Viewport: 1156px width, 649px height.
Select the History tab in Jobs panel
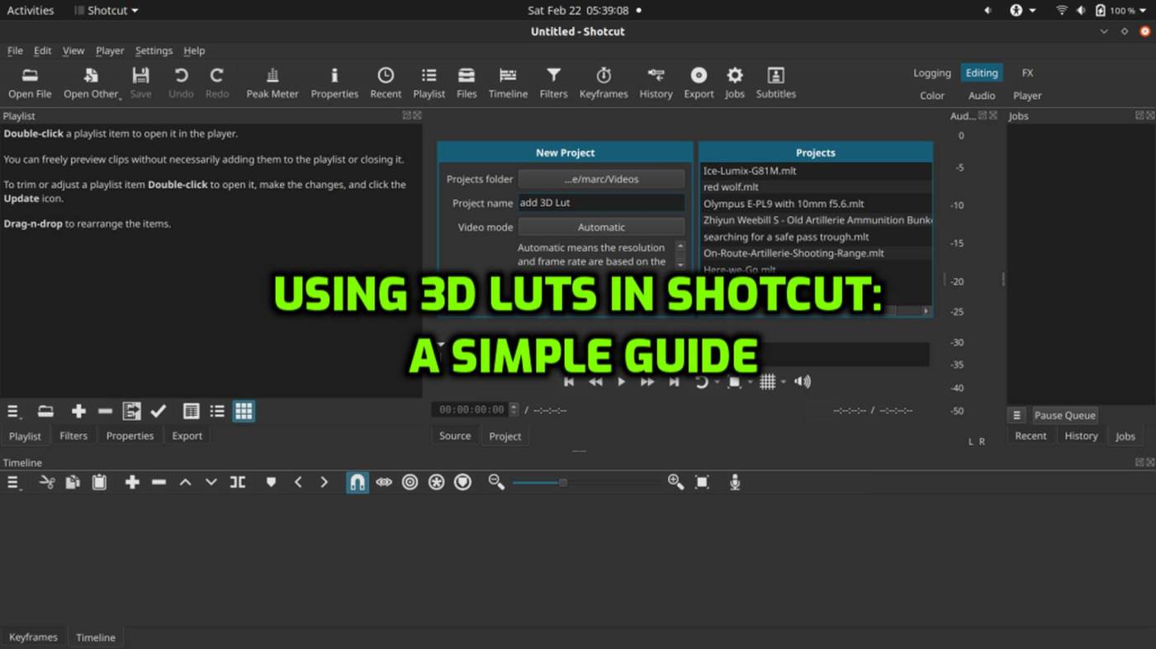tap(1081, 435)
